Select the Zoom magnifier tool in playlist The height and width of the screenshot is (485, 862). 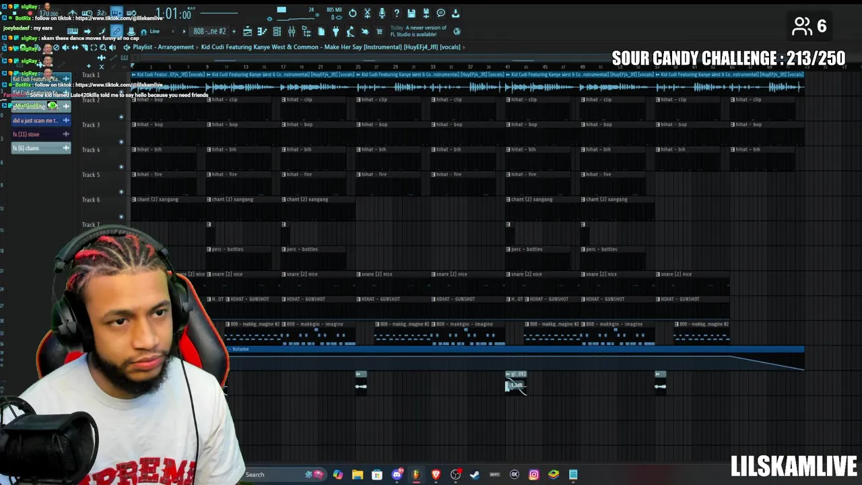[x=103, y=47]
